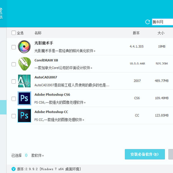This screenshot has height=173, width=173.
Task: Click the 版本 column header
Action: (136, 33)
